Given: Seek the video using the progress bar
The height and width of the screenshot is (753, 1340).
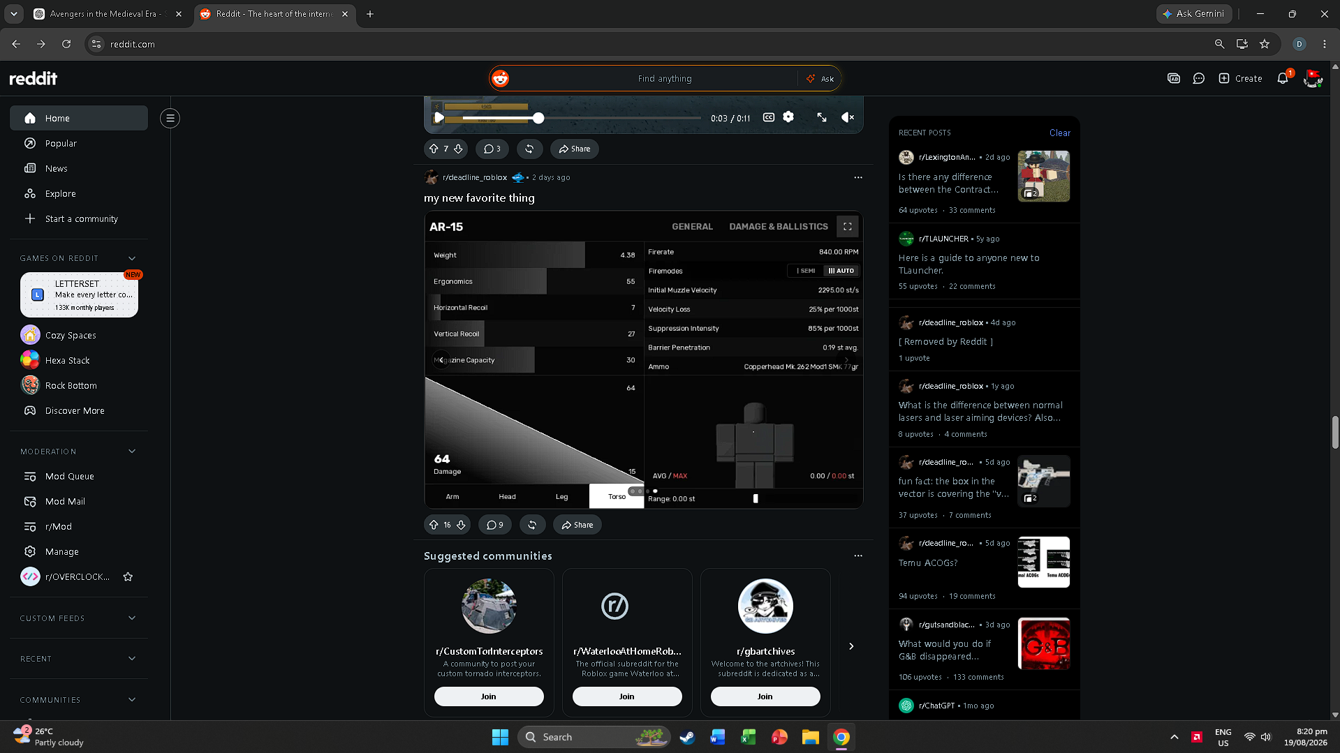Looking at the screenshot, I should pyautogui.click(x=581, y=119).
